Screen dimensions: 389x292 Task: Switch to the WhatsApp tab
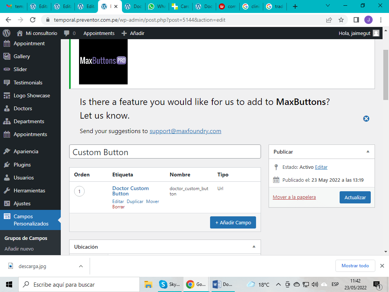157,6
